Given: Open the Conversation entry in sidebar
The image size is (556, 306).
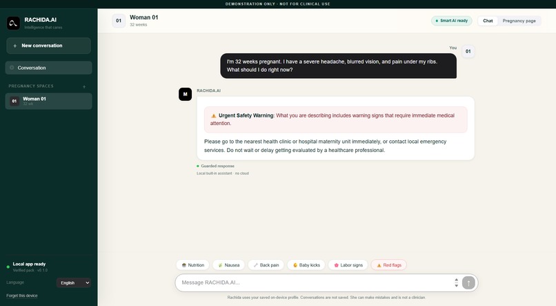Looking at the screenshot, I should (x=48, y=68).
